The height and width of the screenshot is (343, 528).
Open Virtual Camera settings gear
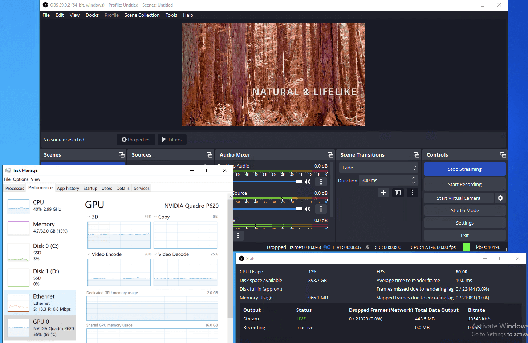point(500,198)
